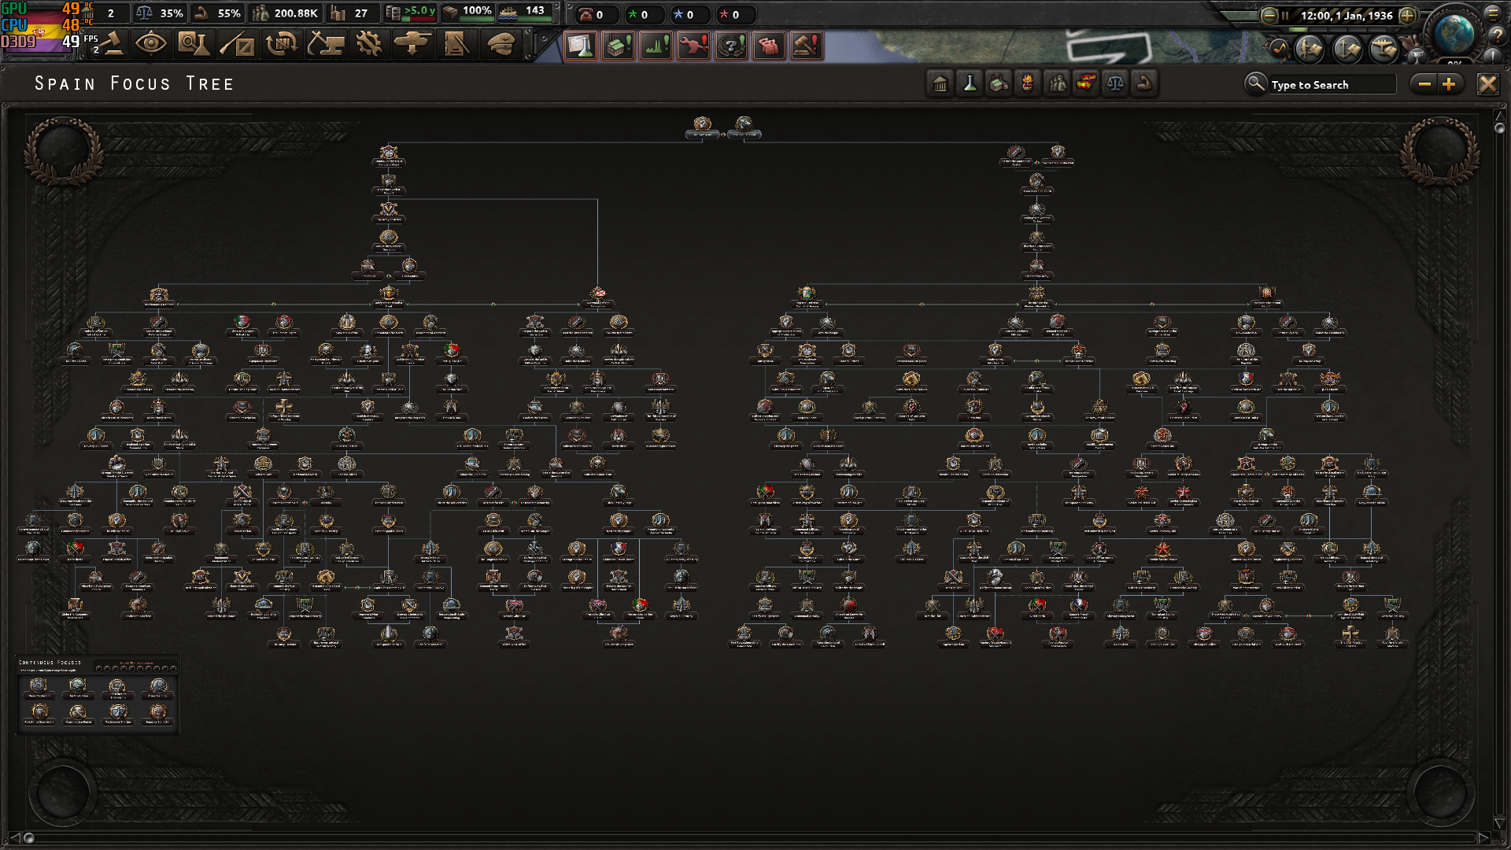Toggle the stability scales focus filter

pyautogui.click(x=1115, y=83)
